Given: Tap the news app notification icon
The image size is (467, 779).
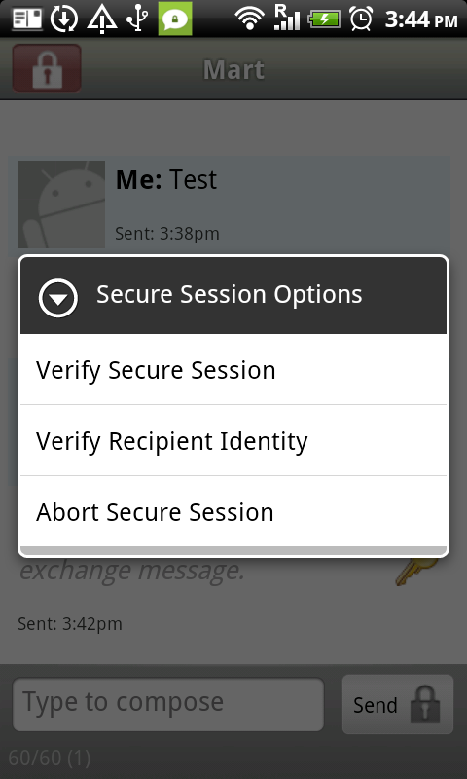Looking at the screenshot, I should tap(27, 19).
